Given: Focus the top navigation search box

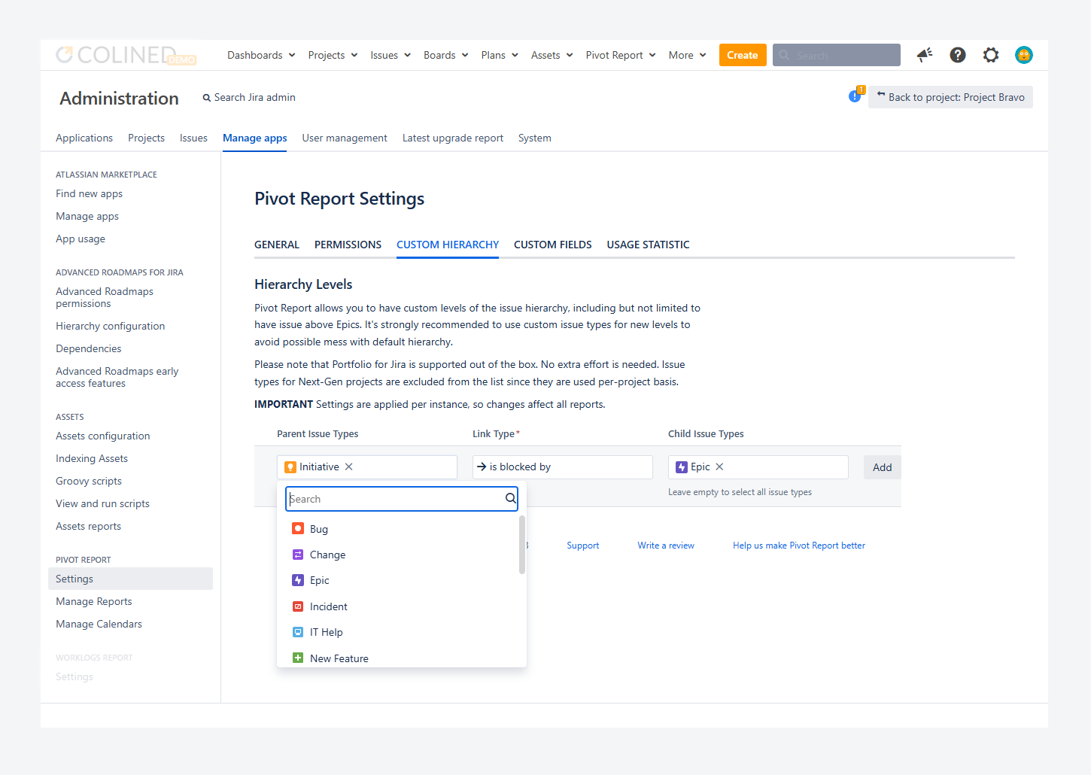Looking at the screenshot, I should tap(837, 55).
